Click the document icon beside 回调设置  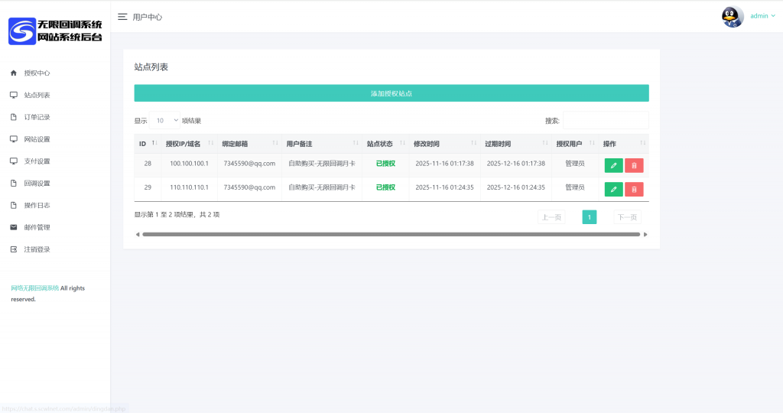[x=14, y=184]
